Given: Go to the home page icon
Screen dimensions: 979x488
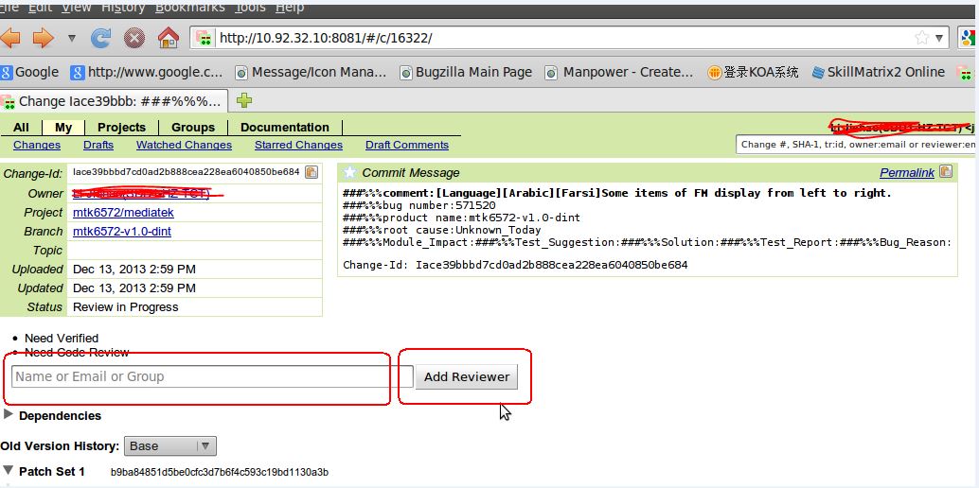Looking at the screenshot, I should click(x=168, y=38).
